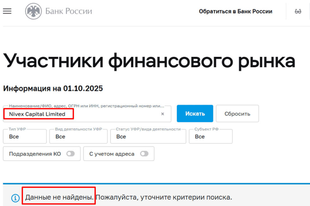Image resolution: width=310 pixels, height=206 pixels.
Task: Expand the "Статус УФР/вида деятельности" dropdown
Action: point(148,136)
